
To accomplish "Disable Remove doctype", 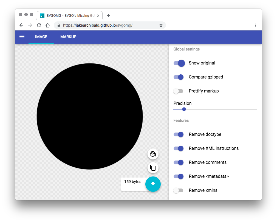I will [x=179, y=134].
